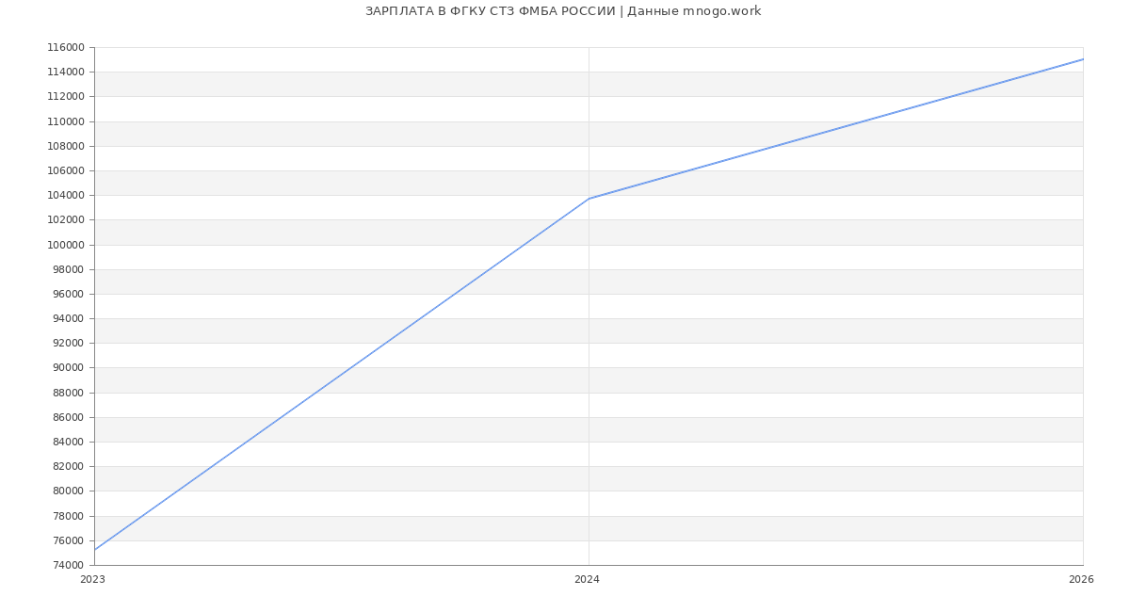1130x612 pixels.
Task: Select the line's bend point at 2024
Action: [589, 199]
